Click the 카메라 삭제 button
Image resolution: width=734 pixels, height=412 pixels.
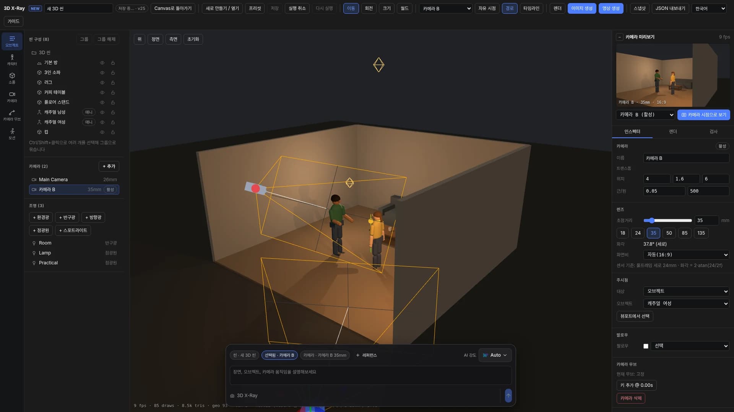tap(631, 398)
